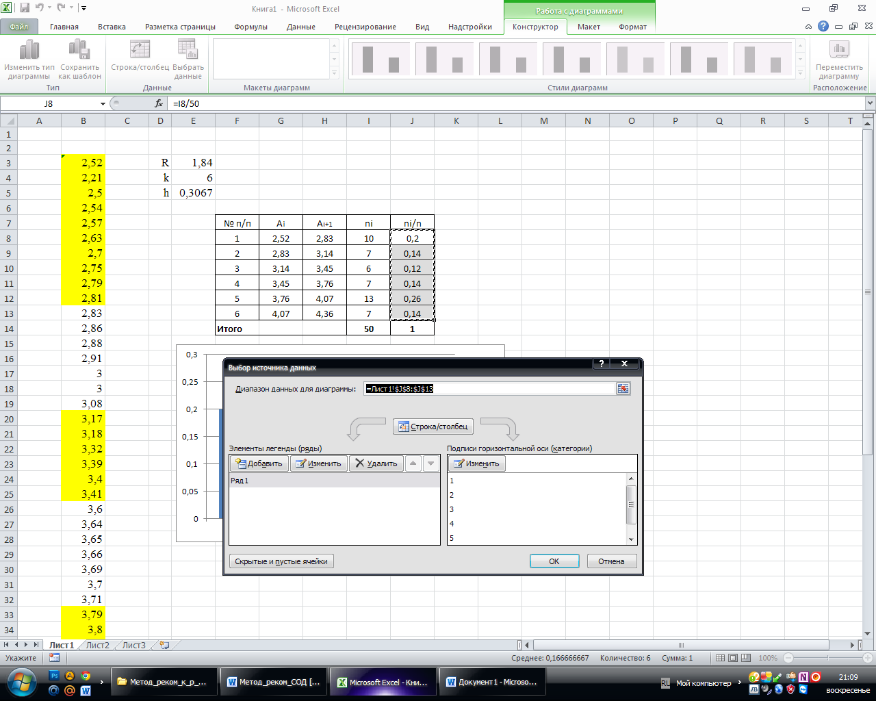Click Page Break Preview status icon

click(x=747, y=658)
